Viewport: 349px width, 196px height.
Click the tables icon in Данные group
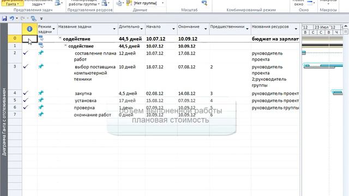[x=120, y=3]
